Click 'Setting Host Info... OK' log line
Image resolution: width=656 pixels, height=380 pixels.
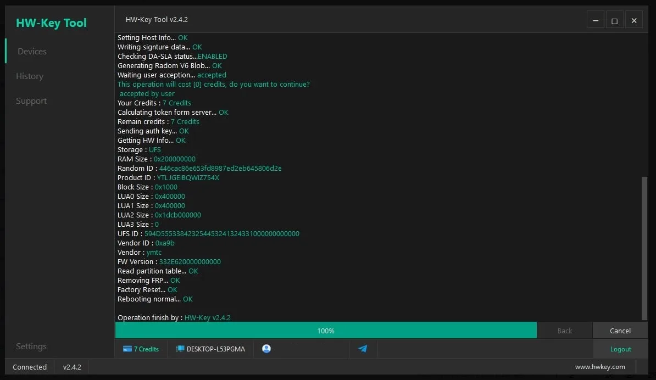152,38
